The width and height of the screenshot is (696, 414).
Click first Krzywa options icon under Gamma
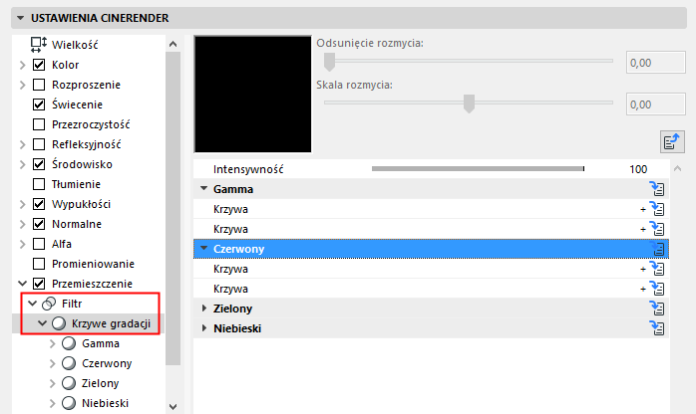[x=657, y=209]
